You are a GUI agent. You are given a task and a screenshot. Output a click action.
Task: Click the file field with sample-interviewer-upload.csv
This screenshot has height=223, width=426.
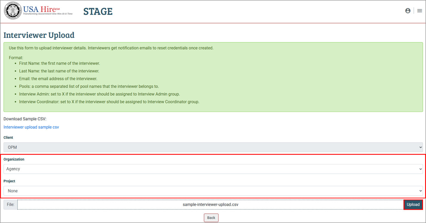210,205
